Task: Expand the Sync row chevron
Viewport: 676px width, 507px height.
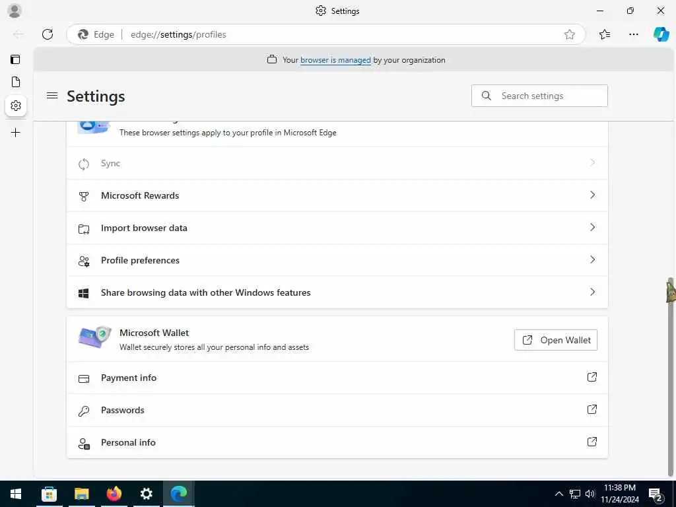Action: 592,162
